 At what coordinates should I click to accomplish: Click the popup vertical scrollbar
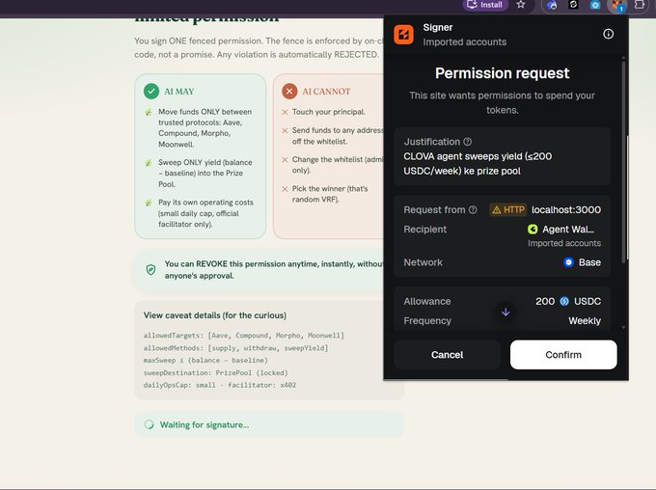click(624, 162)
